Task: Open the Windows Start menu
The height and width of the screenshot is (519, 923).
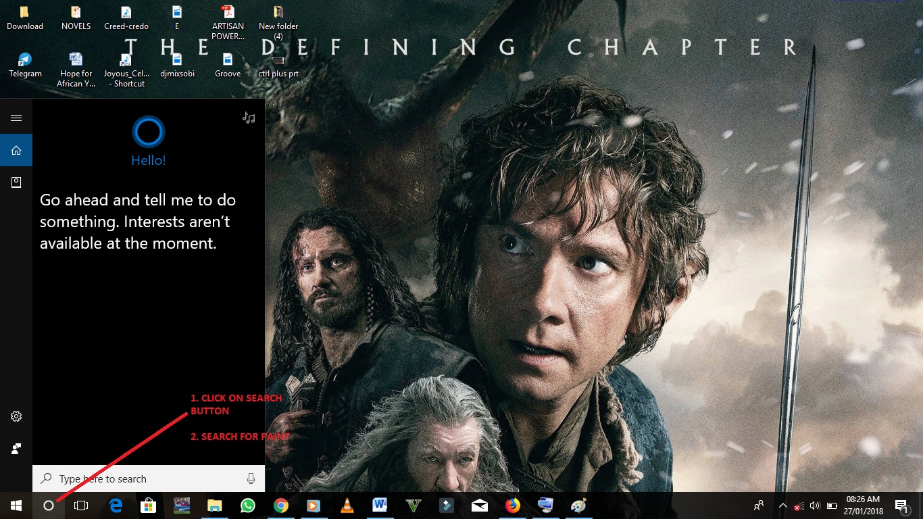Action: 16,505
